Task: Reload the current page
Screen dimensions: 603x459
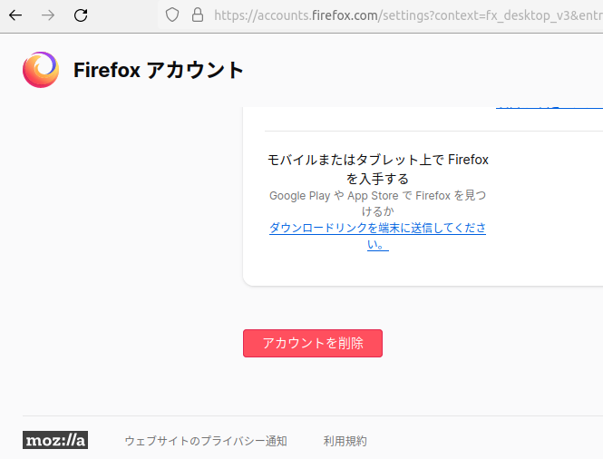Action: 81,15
